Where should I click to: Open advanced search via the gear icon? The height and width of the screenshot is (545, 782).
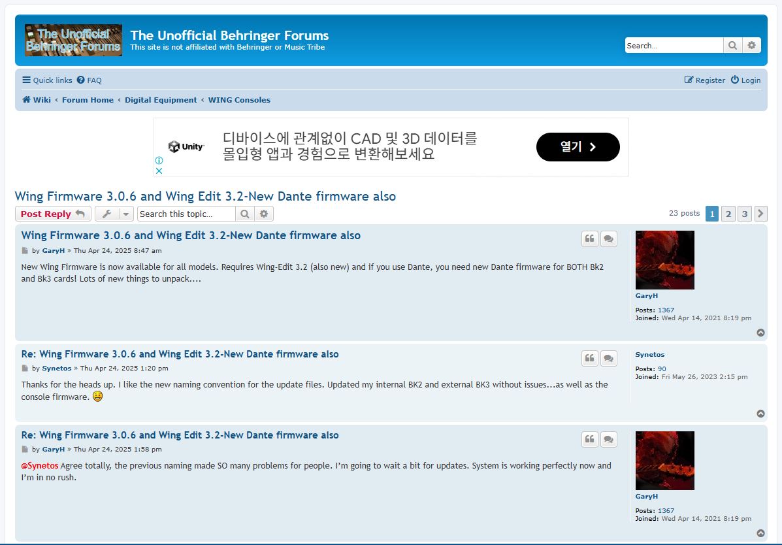tap(751, 45)
